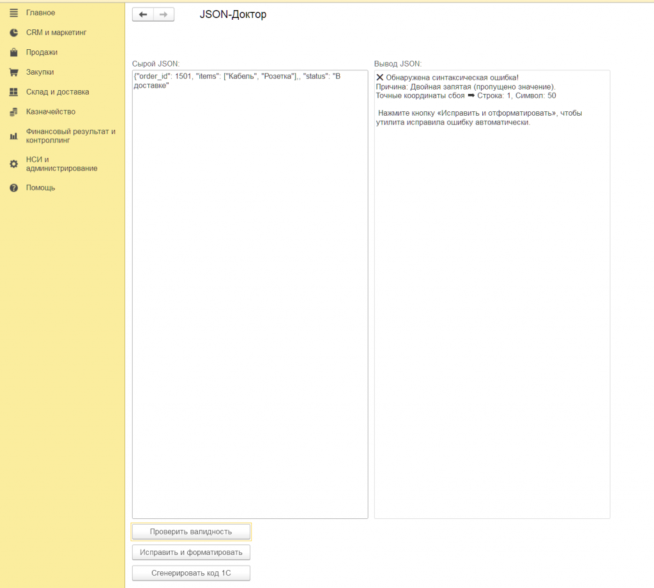
Task: Go forward with the right arrow button
Action: coord(163,15)
